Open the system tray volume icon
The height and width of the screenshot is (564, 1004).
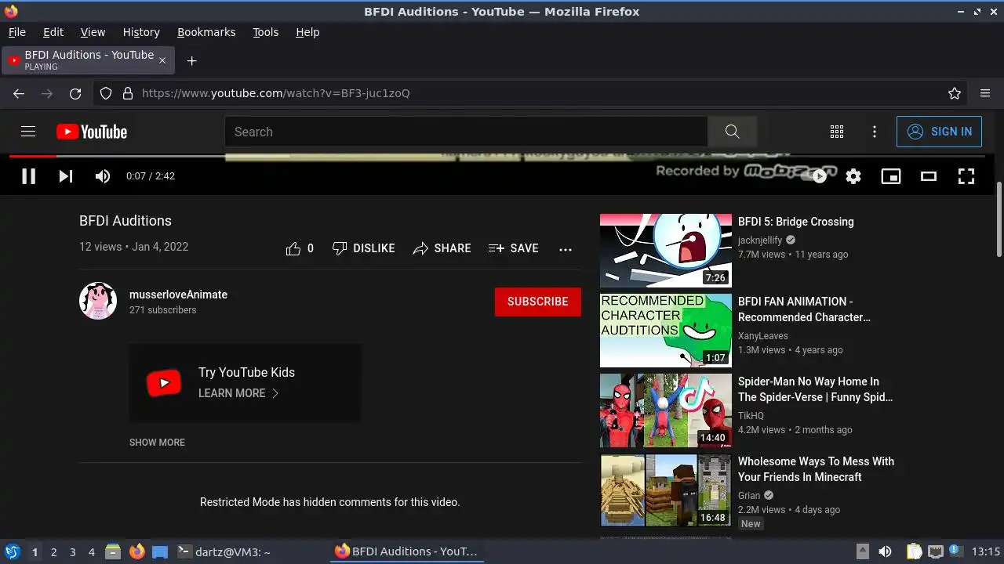[x=885, y=551]
